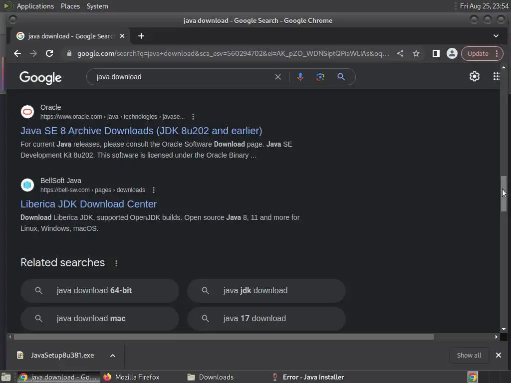Open more options for Oracle result

193,117
